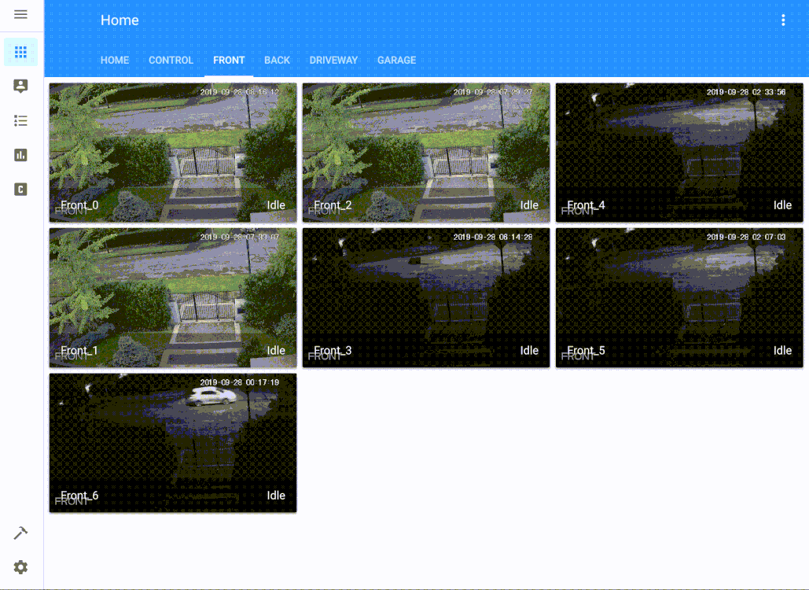Click the person badge icon in the sidebar
The image size is (809, 590).
click(20, 86)
